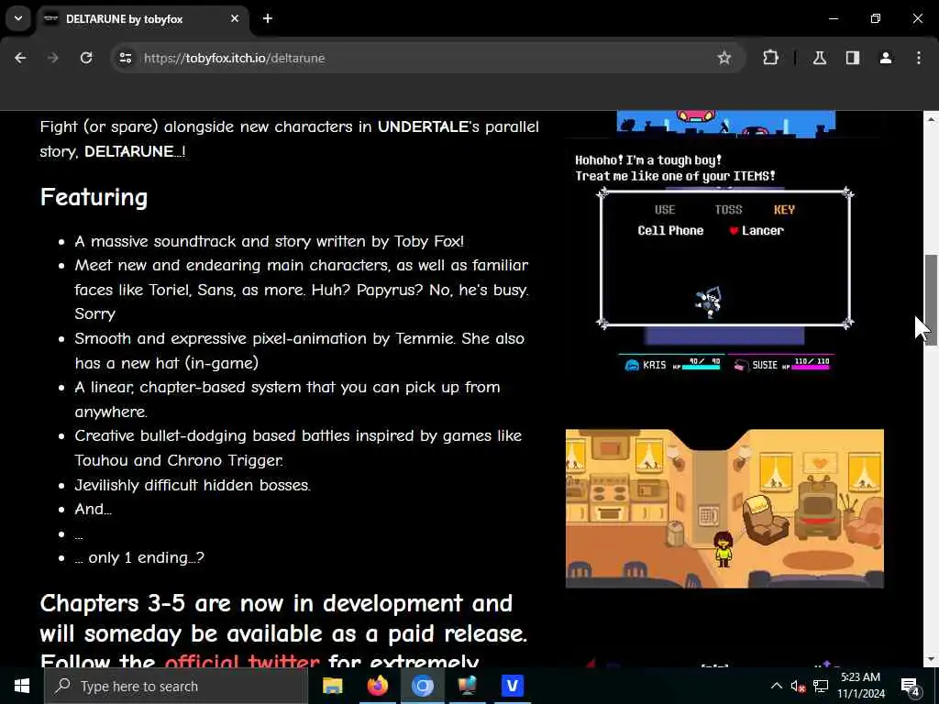Select the DELTARUNE by tobyfox tab

pyautogui.click(x=142, y=19)
